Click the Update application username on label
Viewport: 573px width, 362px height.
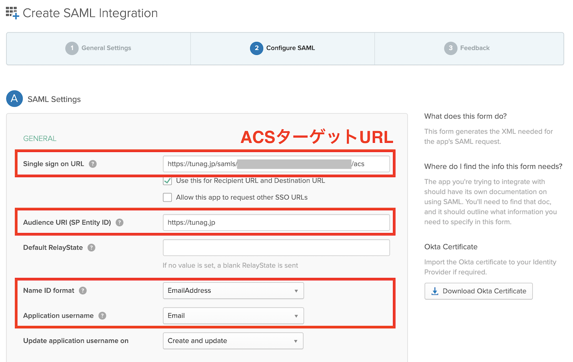click(76, 341)
